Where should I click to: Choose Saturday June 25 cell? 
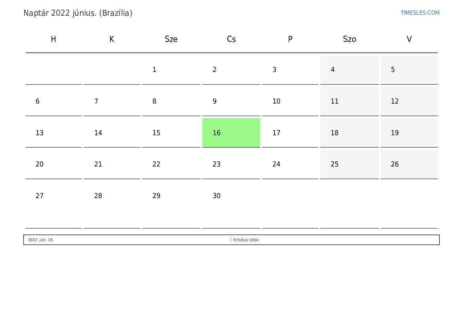point(349,164)
